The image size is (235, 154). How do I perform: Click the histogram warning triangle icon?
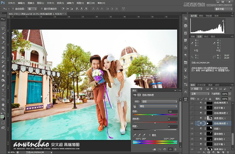223,21
